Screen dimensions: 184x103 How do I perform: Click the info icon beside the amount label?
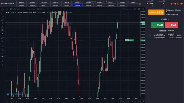click(x=152, y=1)
